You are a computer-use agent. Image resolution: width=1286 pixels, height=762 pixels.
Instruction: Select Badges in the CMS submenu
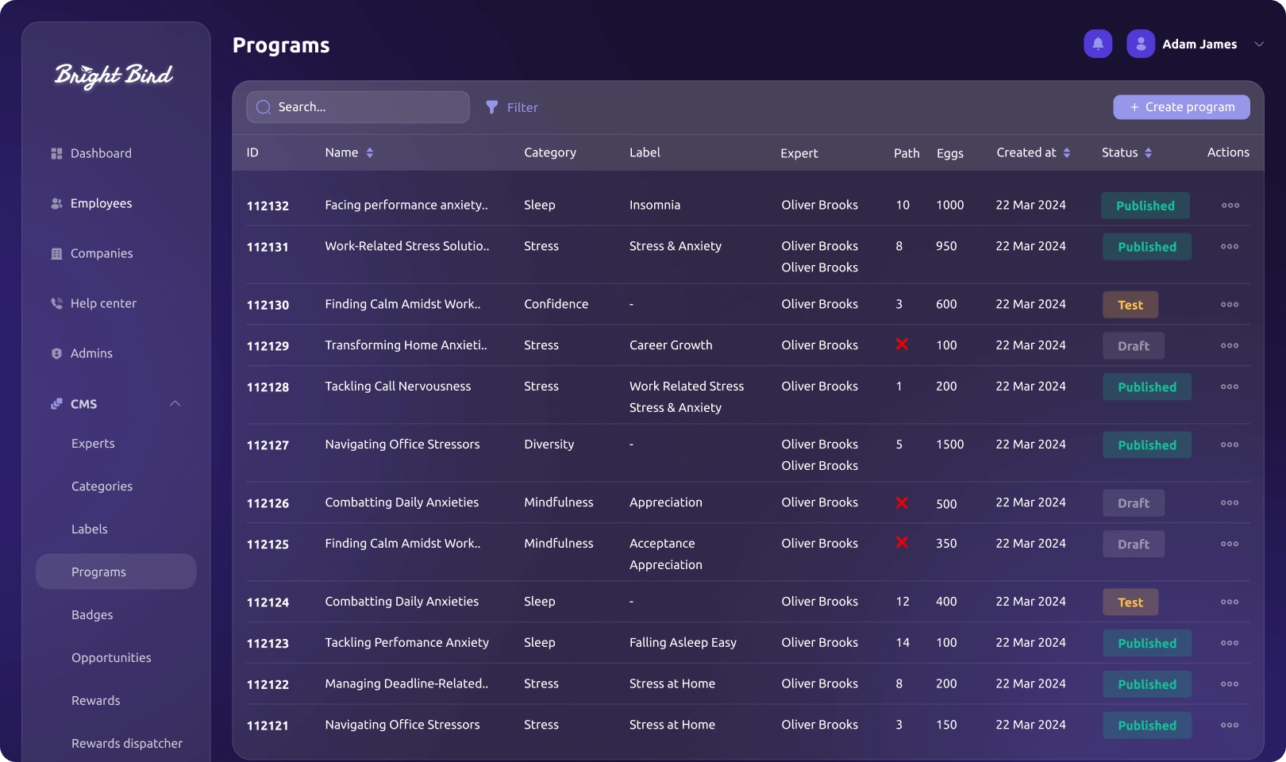click(x=92, y=615)
